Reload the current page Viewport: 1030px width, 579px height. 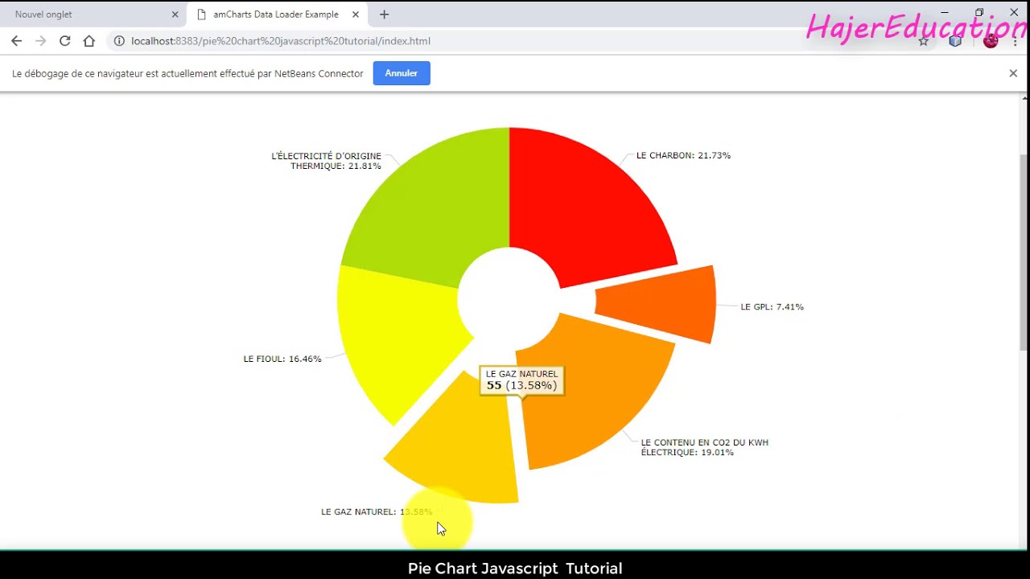point(65,41)
